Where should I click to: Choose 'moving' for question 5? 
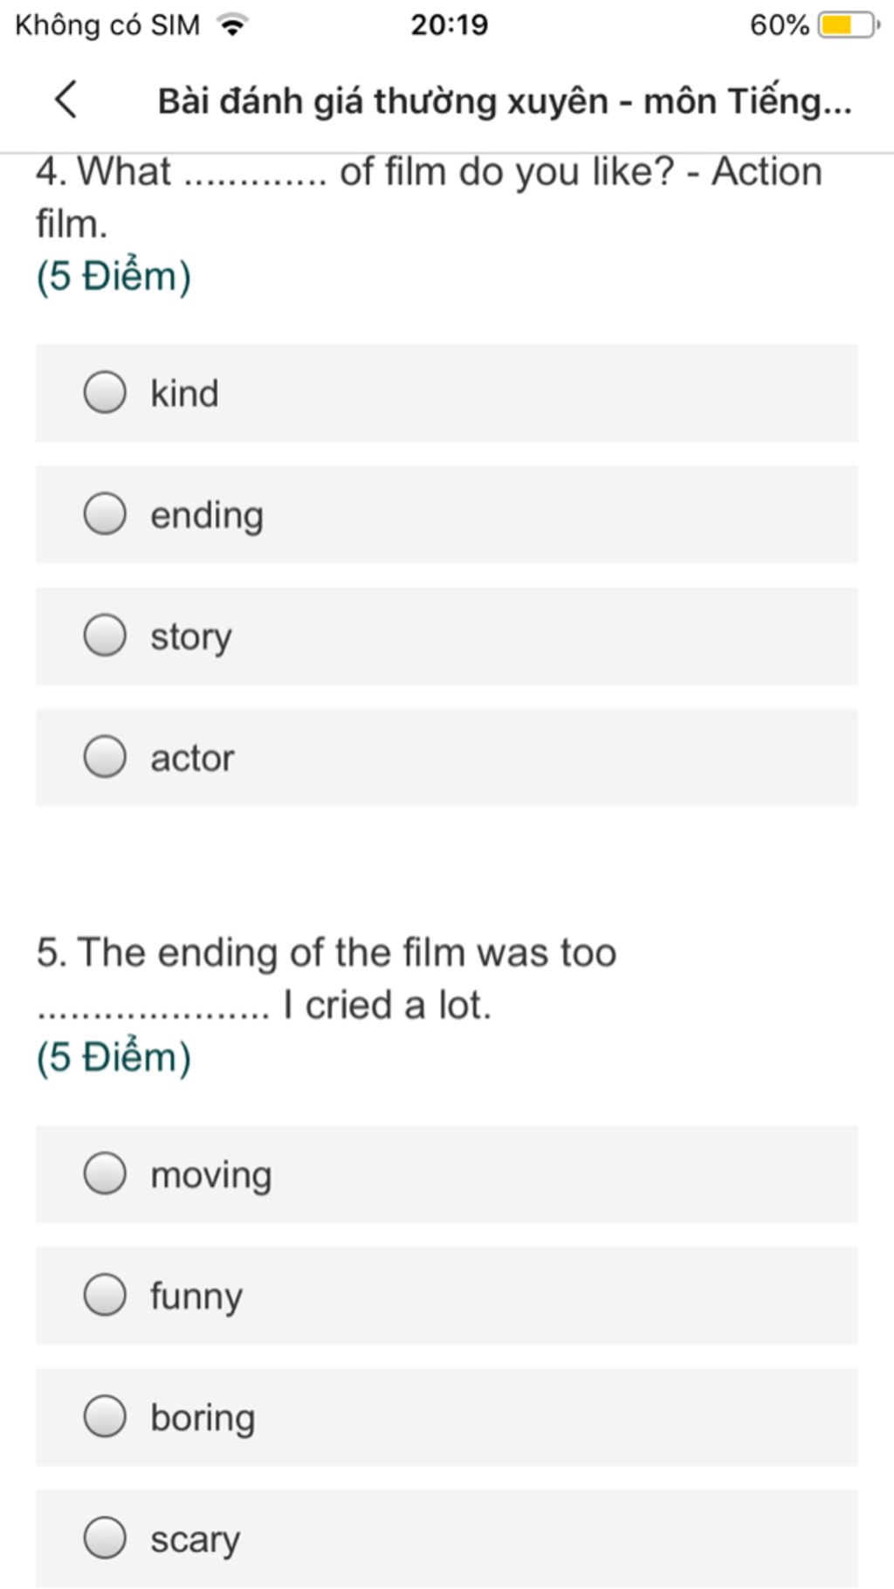tap(106, 1173)
